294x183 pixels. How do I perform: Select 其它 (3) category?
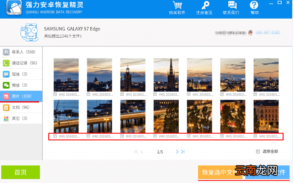pyautogui.click(x=21, y=118)
